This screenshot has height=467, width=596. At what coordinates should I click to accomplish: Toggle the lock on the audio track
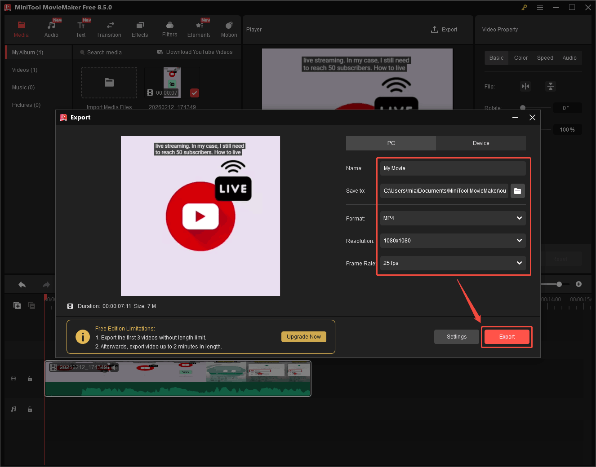coord(30,409)
